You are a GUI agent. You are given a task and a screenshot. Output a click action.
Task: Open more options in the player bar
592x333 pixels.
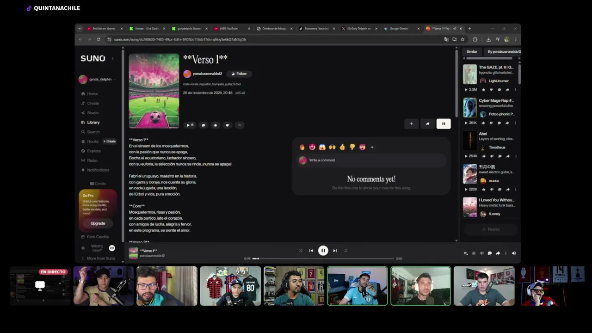coord(506,253)
